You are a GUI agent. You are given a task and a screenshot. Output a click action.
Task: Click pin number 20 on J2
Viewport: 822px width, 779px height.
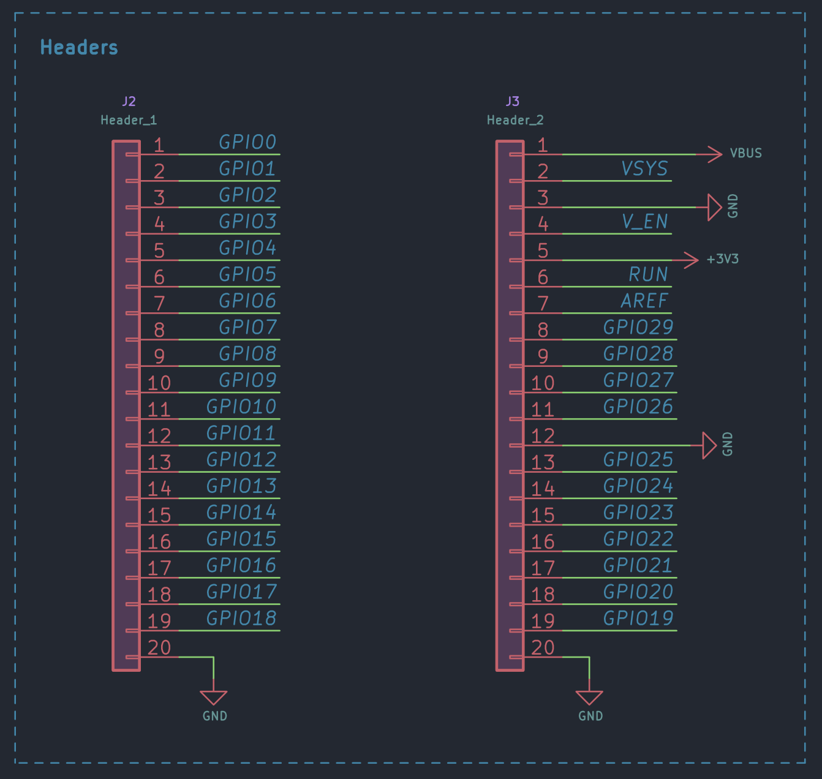pos(159,647)
